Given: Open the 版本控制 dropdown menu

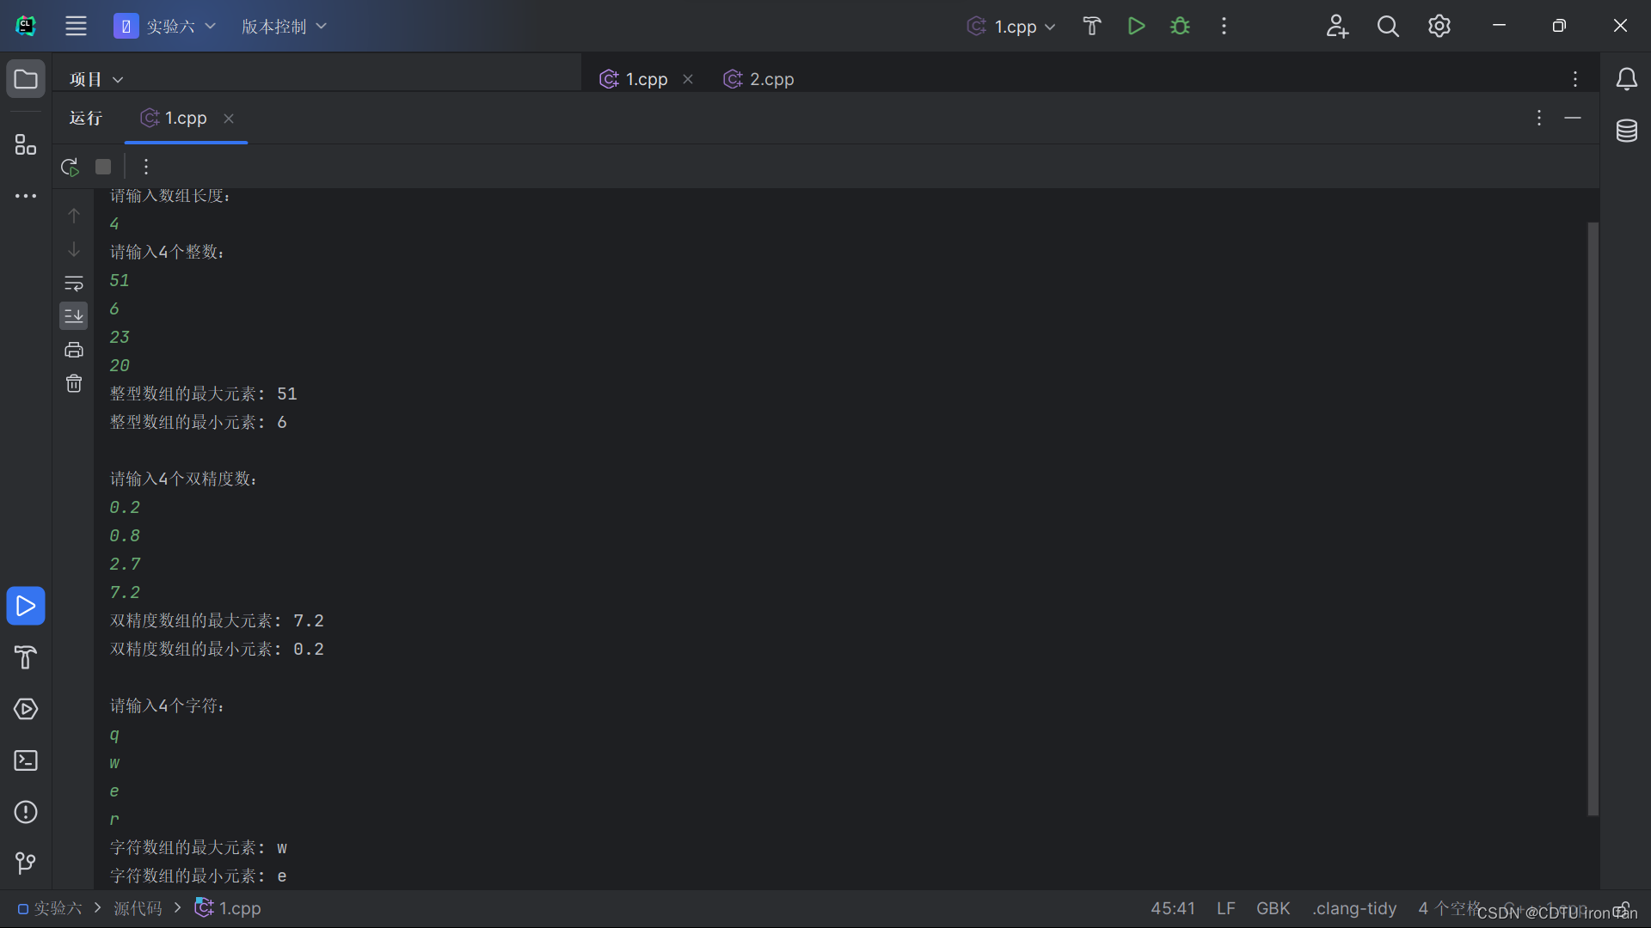Looking at the screenshot, I should (x=284, y=27).
